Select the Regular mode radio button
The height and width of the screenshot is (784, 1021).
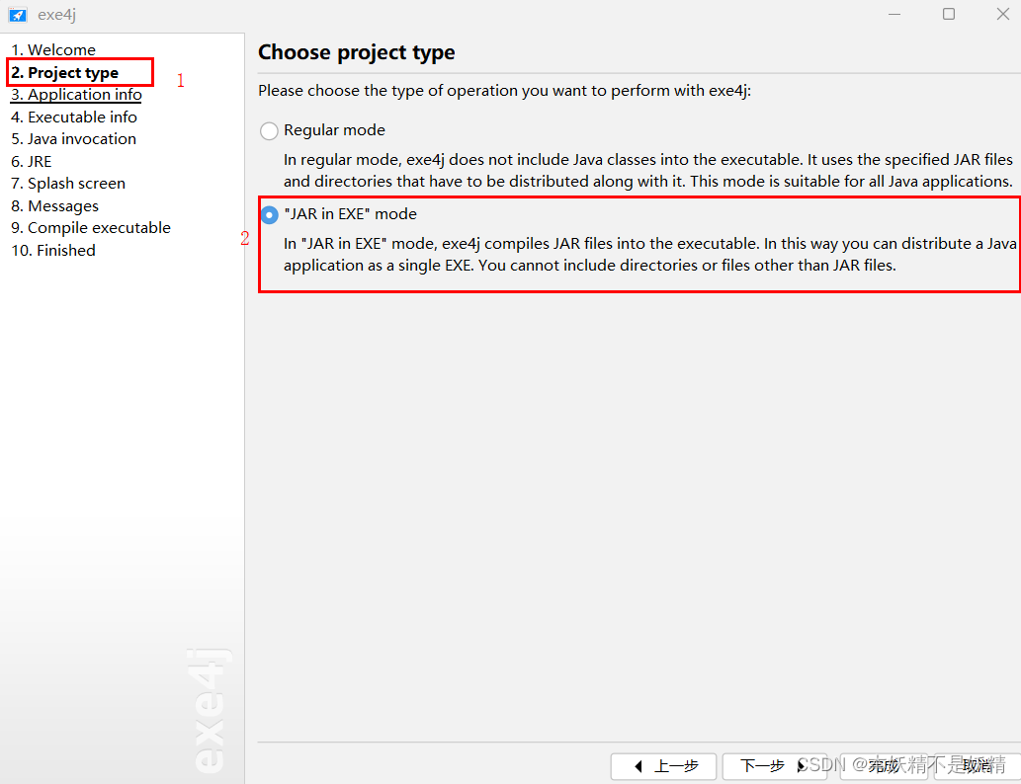269,130
